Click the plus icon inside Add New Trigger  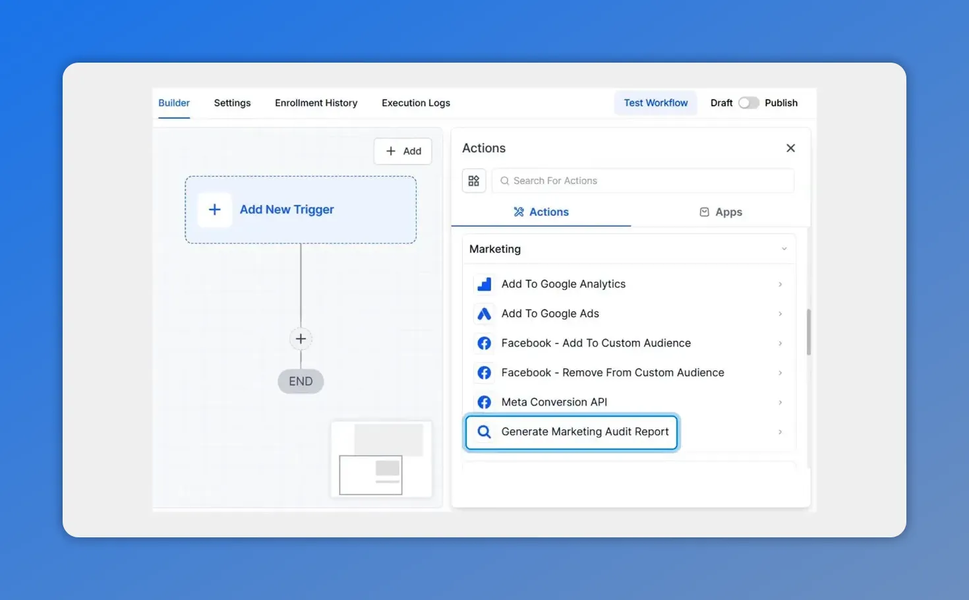click(214, 210)
